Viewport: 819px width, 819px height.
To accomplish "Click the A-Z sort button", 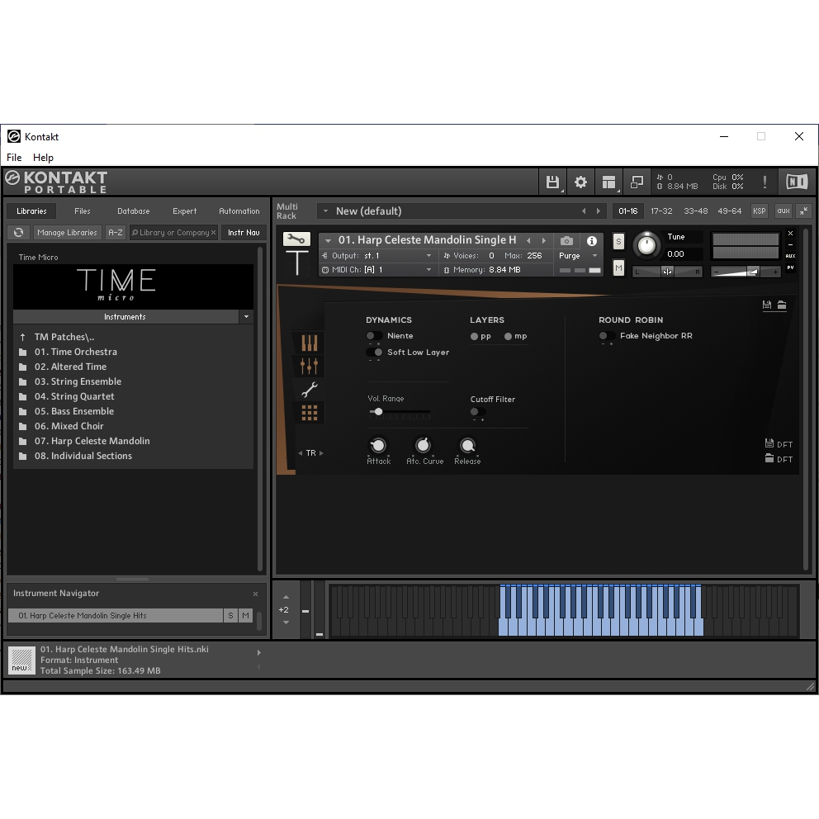I will point(116,233).
